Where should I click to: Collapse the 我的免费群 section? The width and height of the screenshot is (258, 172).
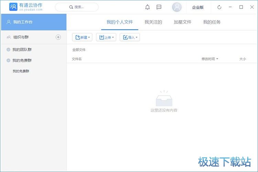pos(9,61)
